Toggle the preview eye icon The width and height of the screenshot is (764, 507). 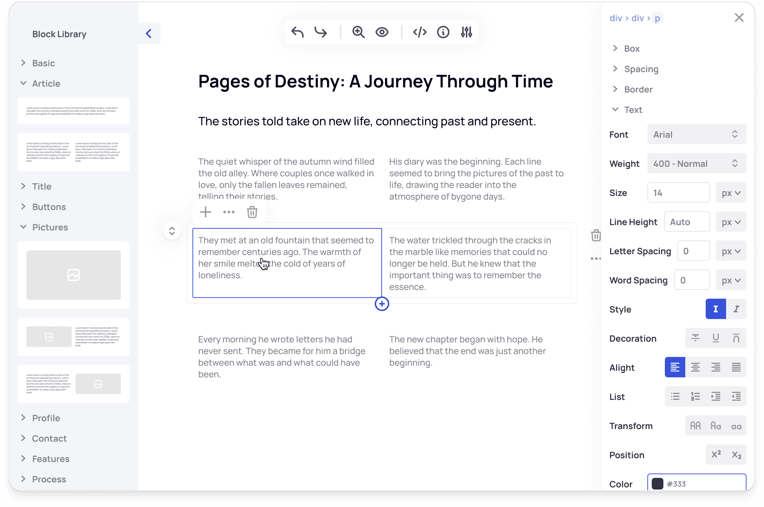(382, 32)
